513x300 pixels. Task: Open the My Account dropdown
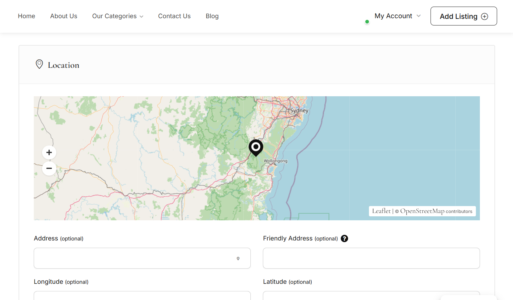pos(393,16)
